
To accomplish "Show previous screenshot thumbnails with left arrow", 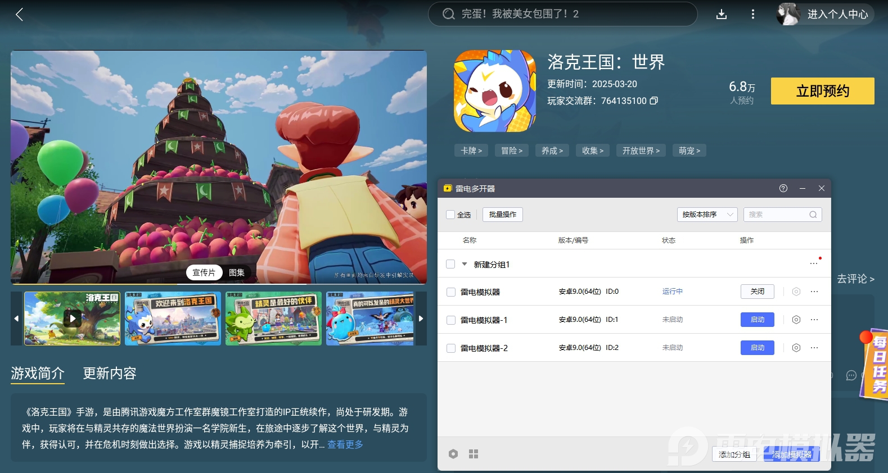I will tap(16, 319).
